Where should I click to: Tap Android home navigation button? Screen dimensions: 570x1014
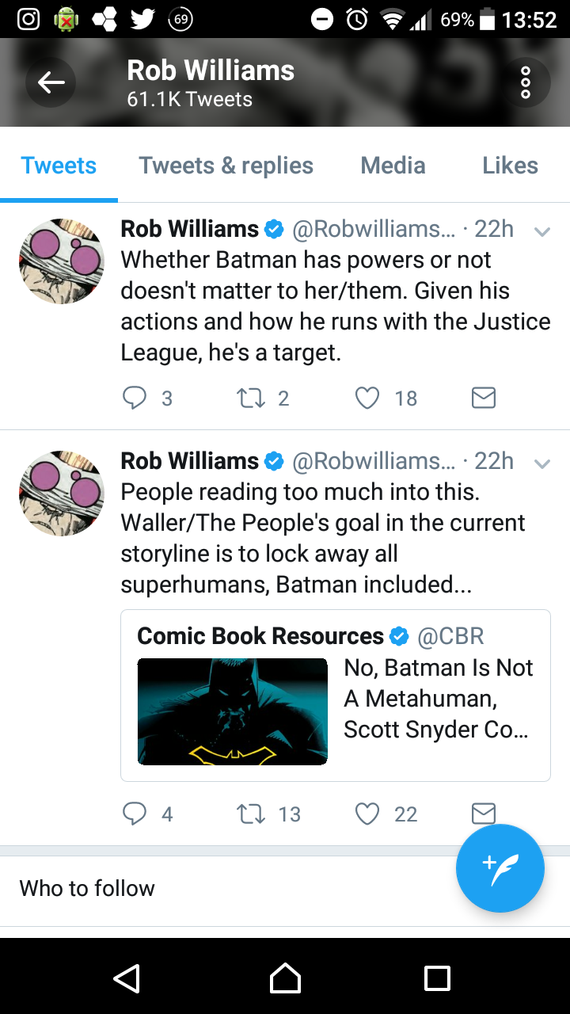[285, 978]
